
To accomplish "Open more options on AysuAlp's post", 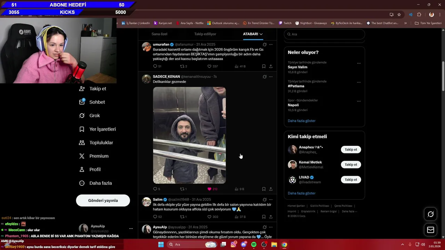I will coord(271,227).
